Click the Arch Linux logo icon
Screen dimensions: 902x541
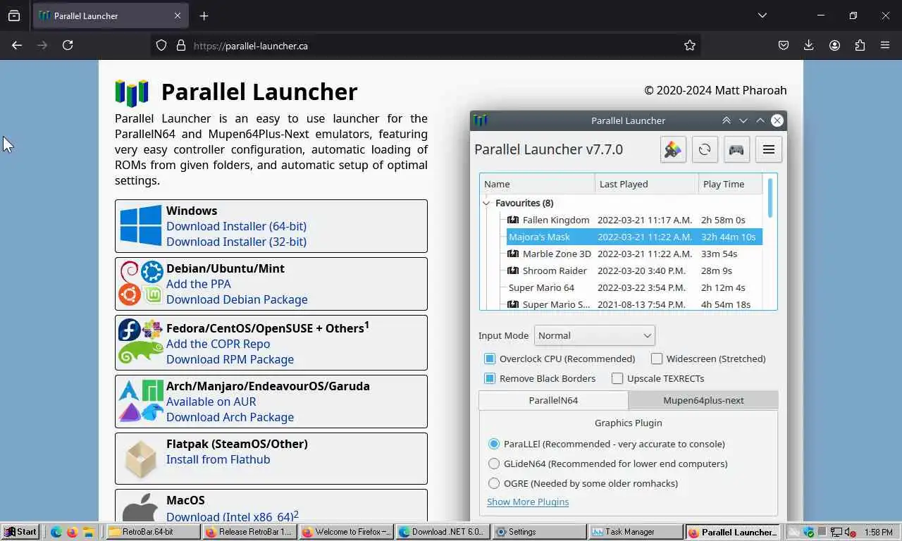(x=129, y=390)
